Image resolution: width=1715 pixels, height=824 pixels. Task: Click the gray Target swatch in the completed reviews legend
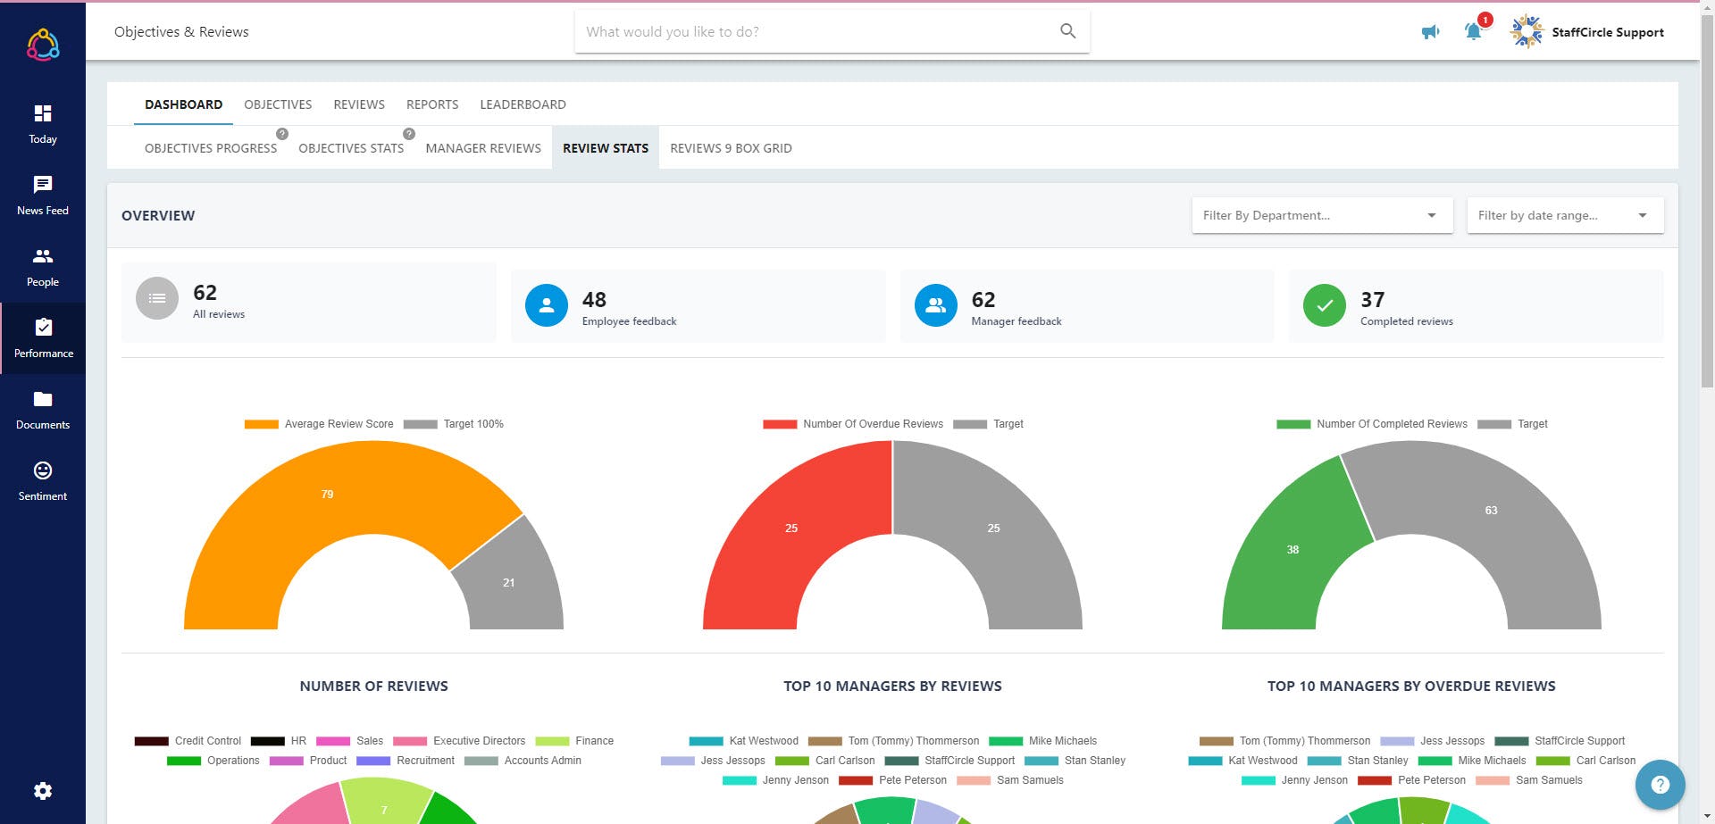1494,424
